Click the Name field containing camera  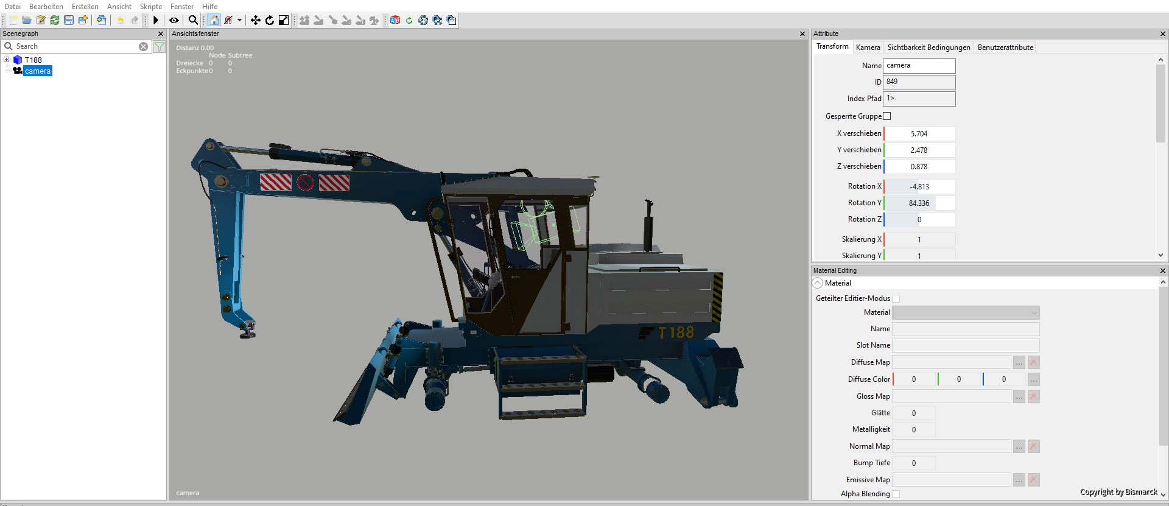(919, 65)
